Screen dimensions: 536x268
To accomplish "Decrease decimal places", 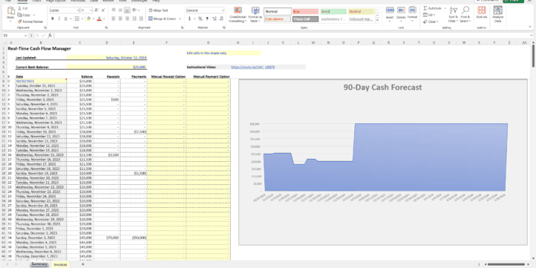I will pyautogui.click(x=221, y=19).
